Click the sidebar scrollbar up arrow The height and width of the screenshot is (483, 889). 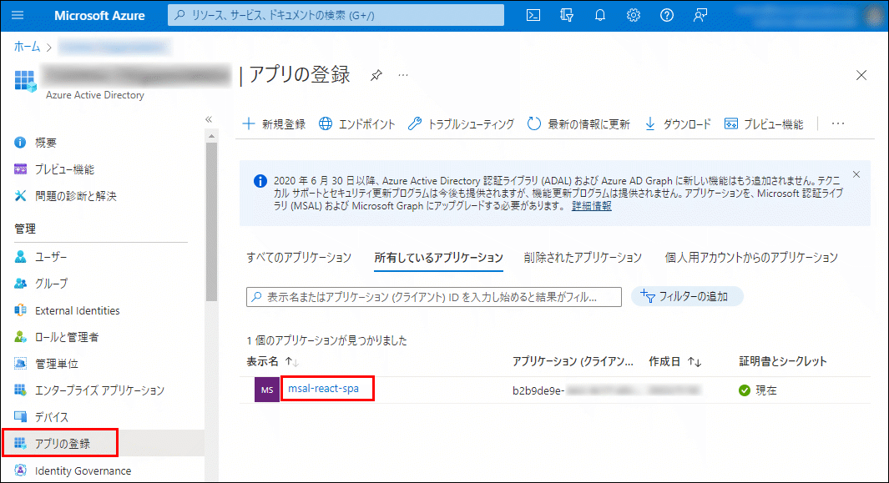[x=211, y=136]
